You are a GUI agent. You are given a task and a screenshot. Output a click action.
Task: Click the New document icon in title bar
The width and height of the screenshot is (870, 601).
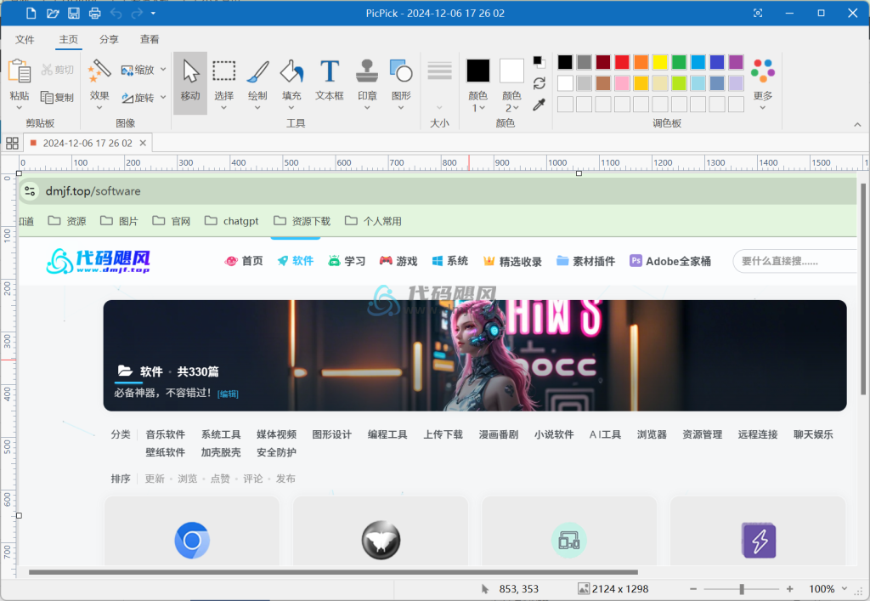tap(31, 13)
